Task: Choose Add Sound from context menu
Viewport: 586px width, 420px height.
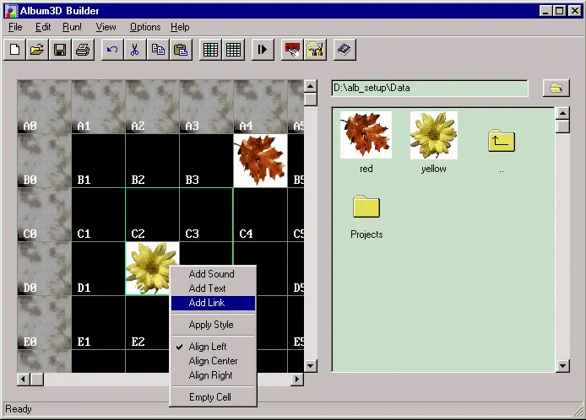Action: click(213, 273)
